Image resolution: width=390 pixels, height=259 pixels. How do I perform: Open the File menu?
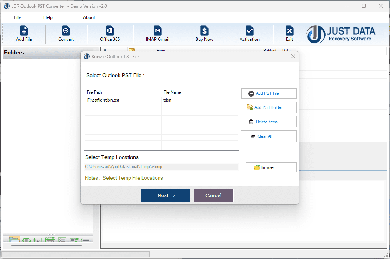[x=17, y=17]
